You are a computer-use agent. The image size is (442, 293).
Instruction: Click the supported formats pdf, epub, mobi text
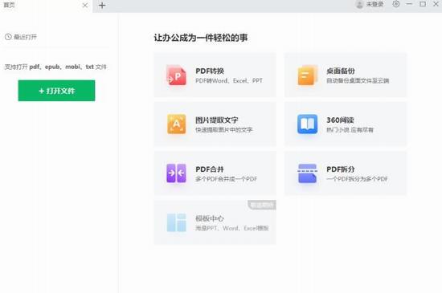coord(55,67)
